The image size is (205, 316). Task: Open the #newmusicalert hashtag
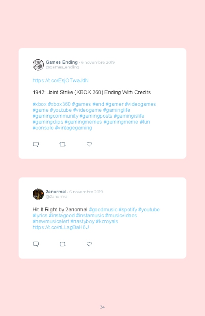51,222
